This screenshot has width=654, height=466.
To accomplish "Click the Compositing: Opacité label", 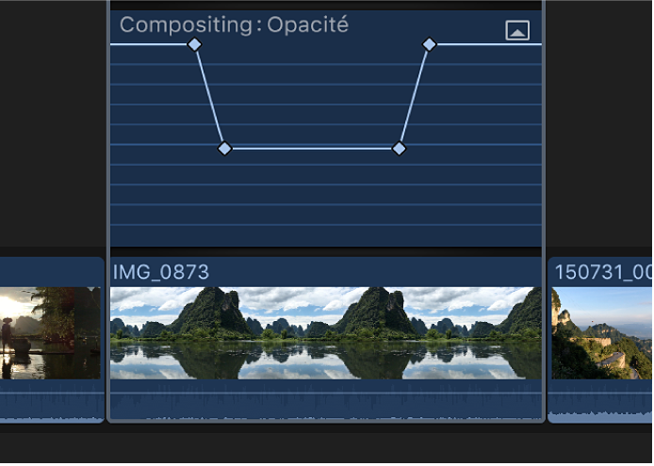I will [x=234, y=24].
